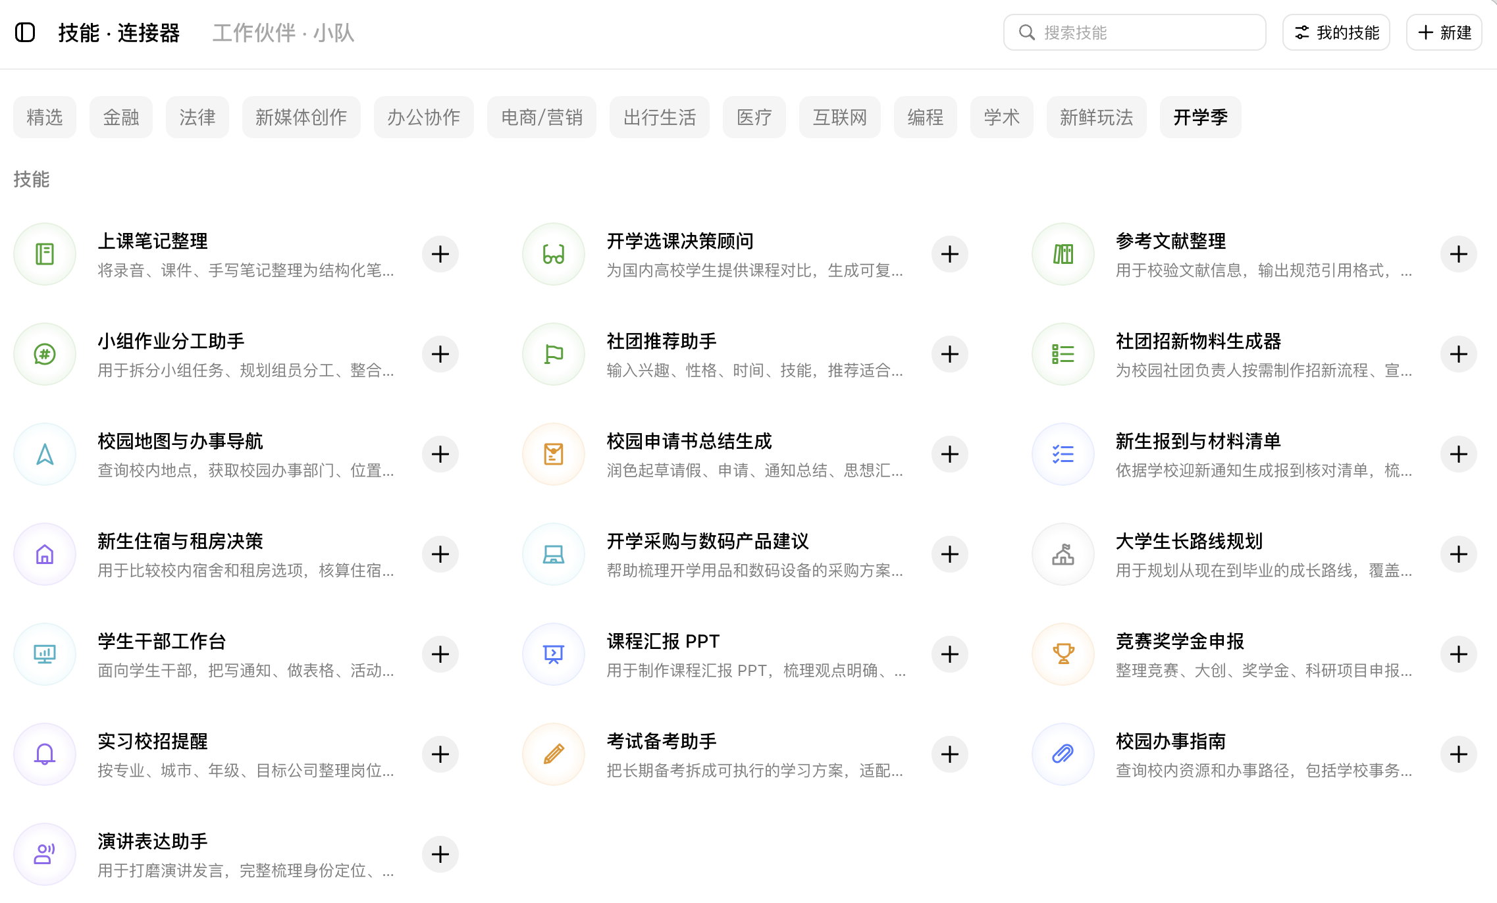Click the 社团推荐助手 flag icon
This screenshot has width=1497, height=903.
pyautogui.click(x=554, y=354)
